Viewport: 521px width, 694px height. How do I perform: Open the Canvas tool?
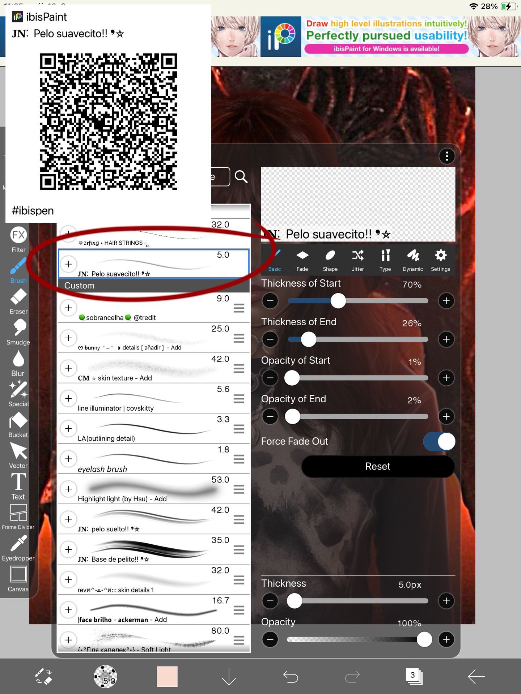[18, 579]
